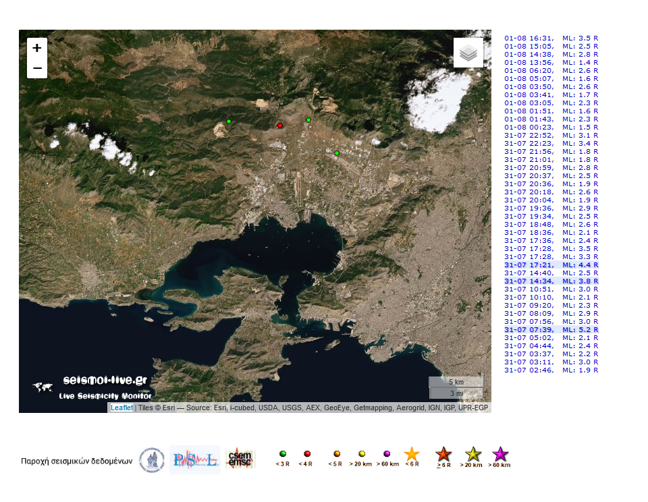
Task: Click the red earthquake marker on map
Action: 280,125
